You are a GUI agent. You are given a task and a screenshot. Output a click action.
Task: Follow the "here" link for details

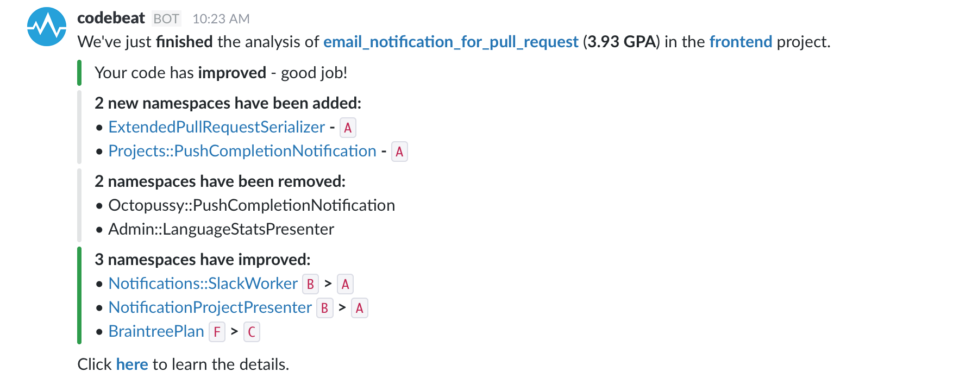click(132, 364)
